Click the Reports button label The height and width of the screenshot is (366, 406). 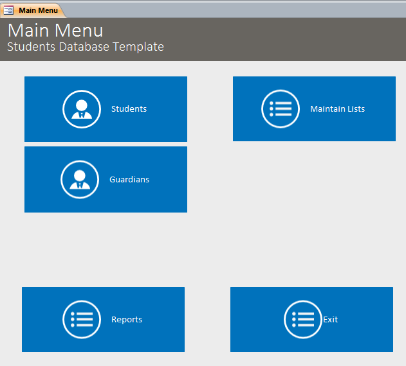point(127,320)
